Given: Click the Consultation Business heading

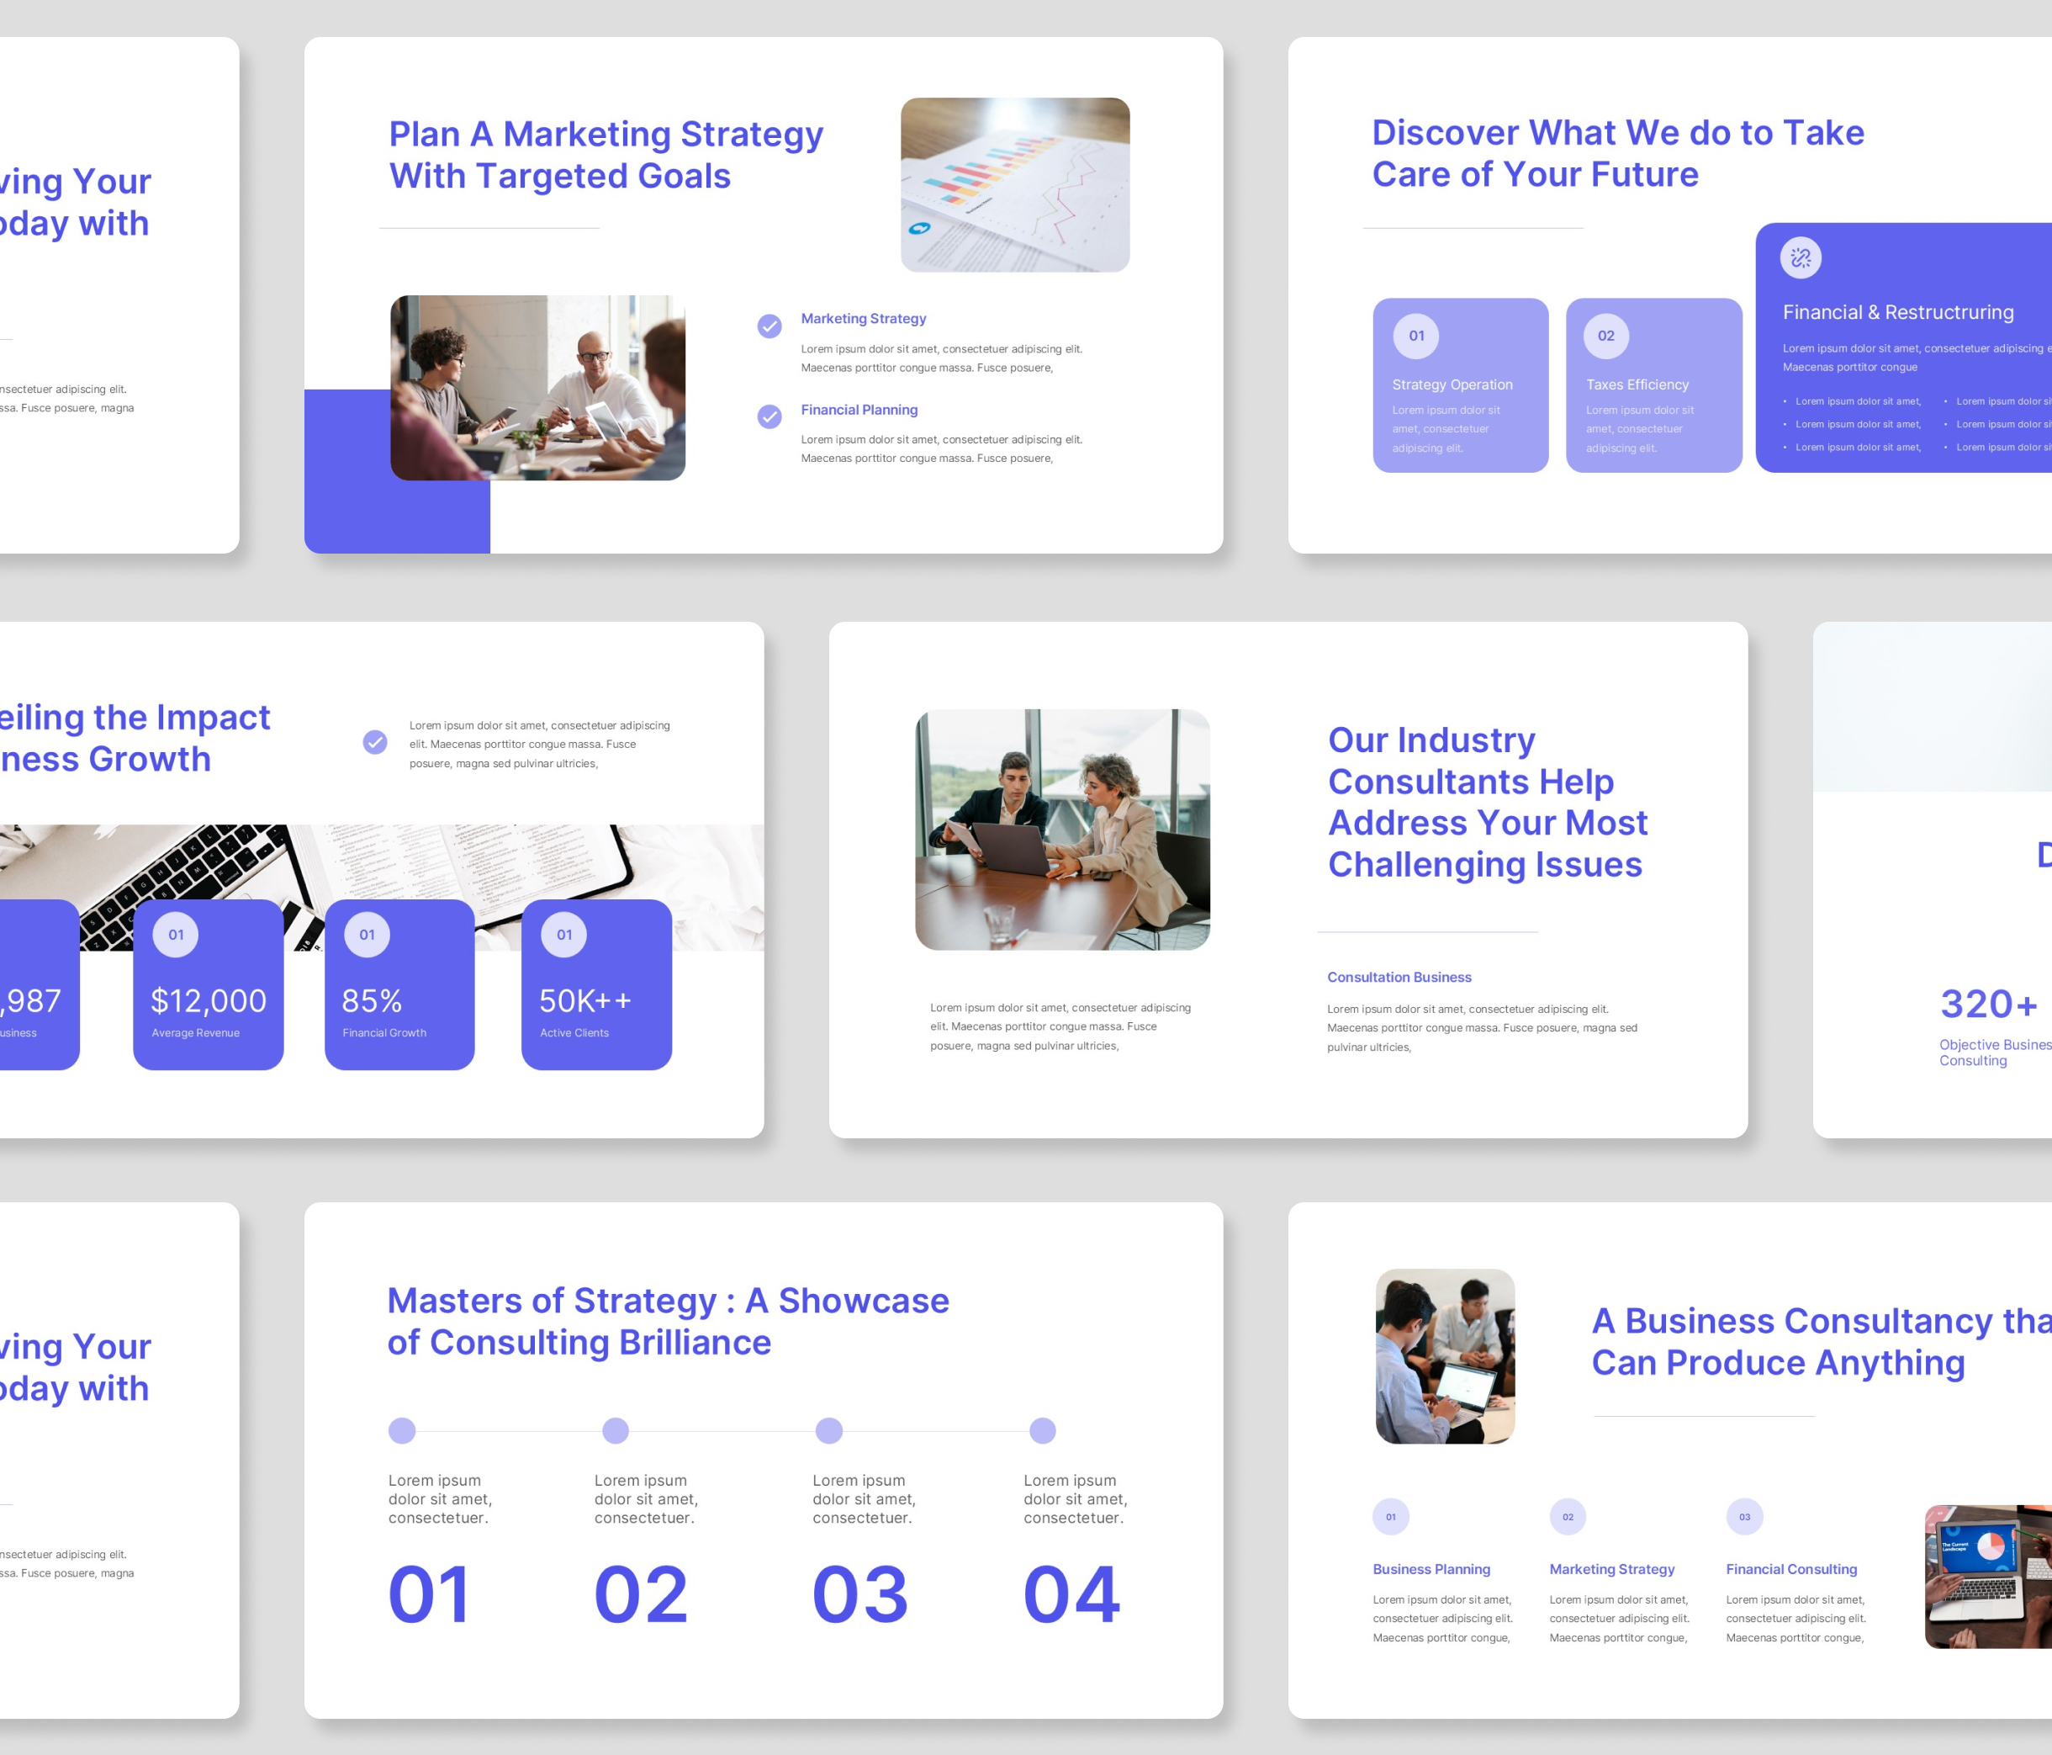Looking at the screenshot, I should (1399, 977).
